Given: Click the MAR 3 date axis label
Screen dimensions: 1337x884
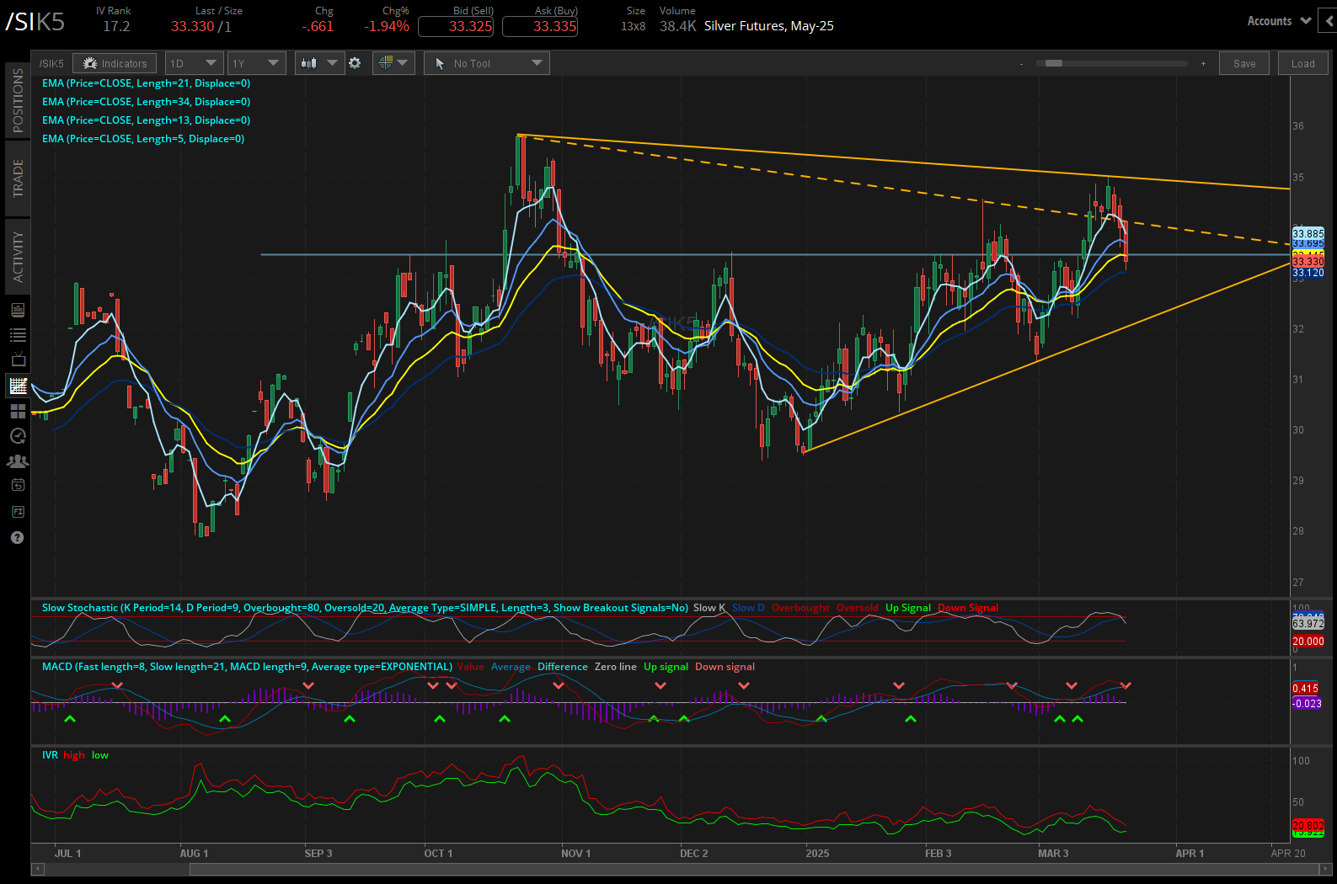Looking at the screenshot, I should 1053,854.
